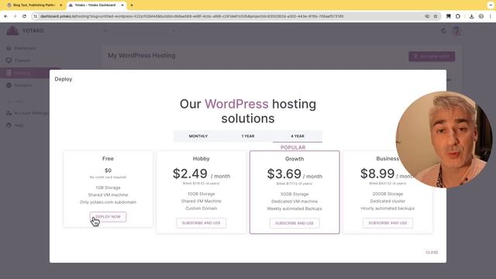Click Subscribe and Use for Business plan
Viewport: 496px width, 279px height.
tap(387, 223)
